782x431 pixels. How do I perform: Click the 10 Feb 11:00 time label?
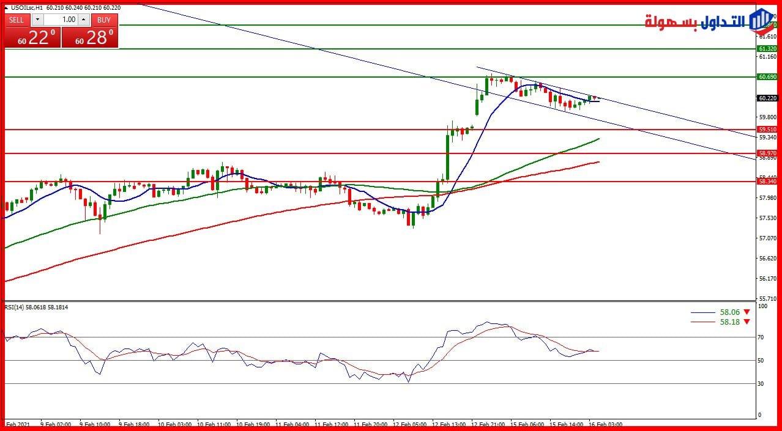coord(214,424)
